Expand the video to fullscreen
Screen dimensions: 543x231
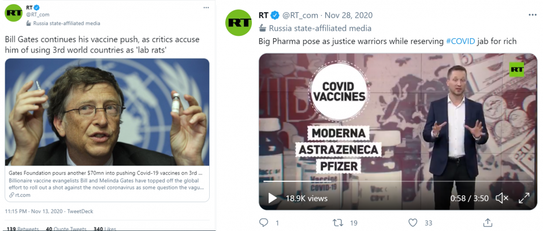[x=523, y=198]
